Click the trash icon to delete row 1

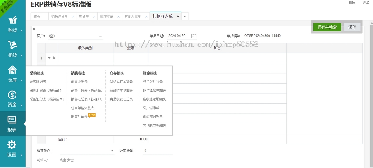pyautogui.click(x=54, y=58)
